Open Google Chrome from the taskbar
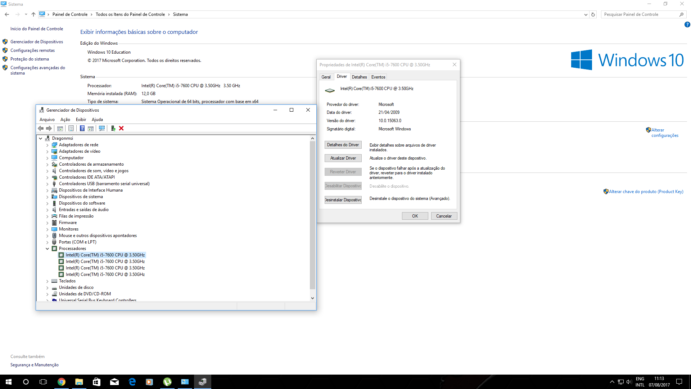691x389 pixels. coord(62,382)
